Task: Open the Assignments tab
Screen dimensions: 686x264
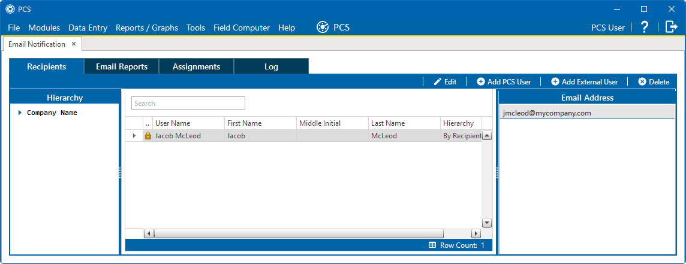Action: 197,66
